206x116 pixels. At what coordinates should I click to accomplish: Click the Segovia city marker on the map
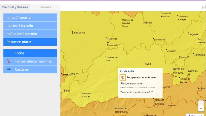188,33
